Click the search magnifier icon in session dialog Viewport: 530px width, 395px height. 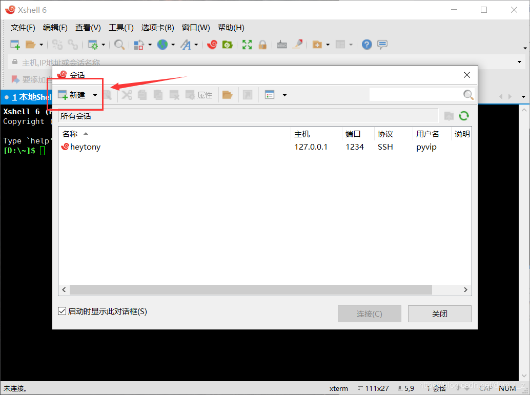468,95
